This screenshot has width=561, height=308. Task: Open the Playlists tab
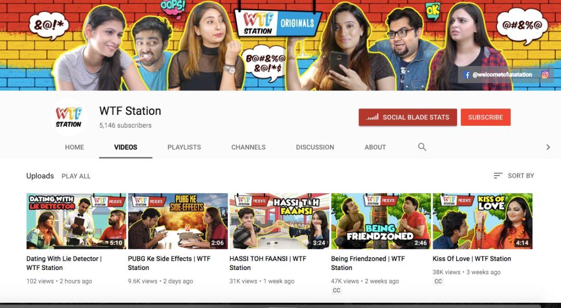[x=184, y=148]
